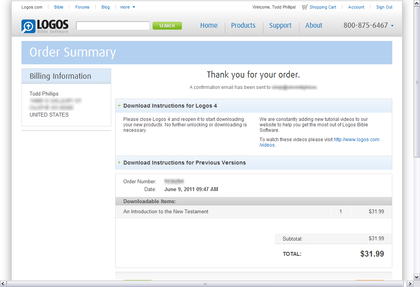Open the Support menu item
This screenshot has height=287, width=420.
point(280,25)
